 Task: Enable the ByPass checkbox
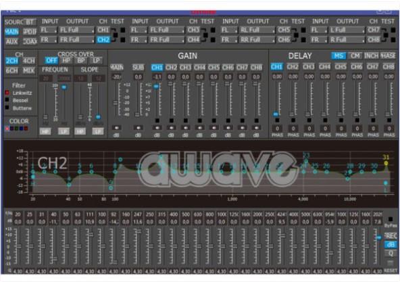tap(391, 219)
